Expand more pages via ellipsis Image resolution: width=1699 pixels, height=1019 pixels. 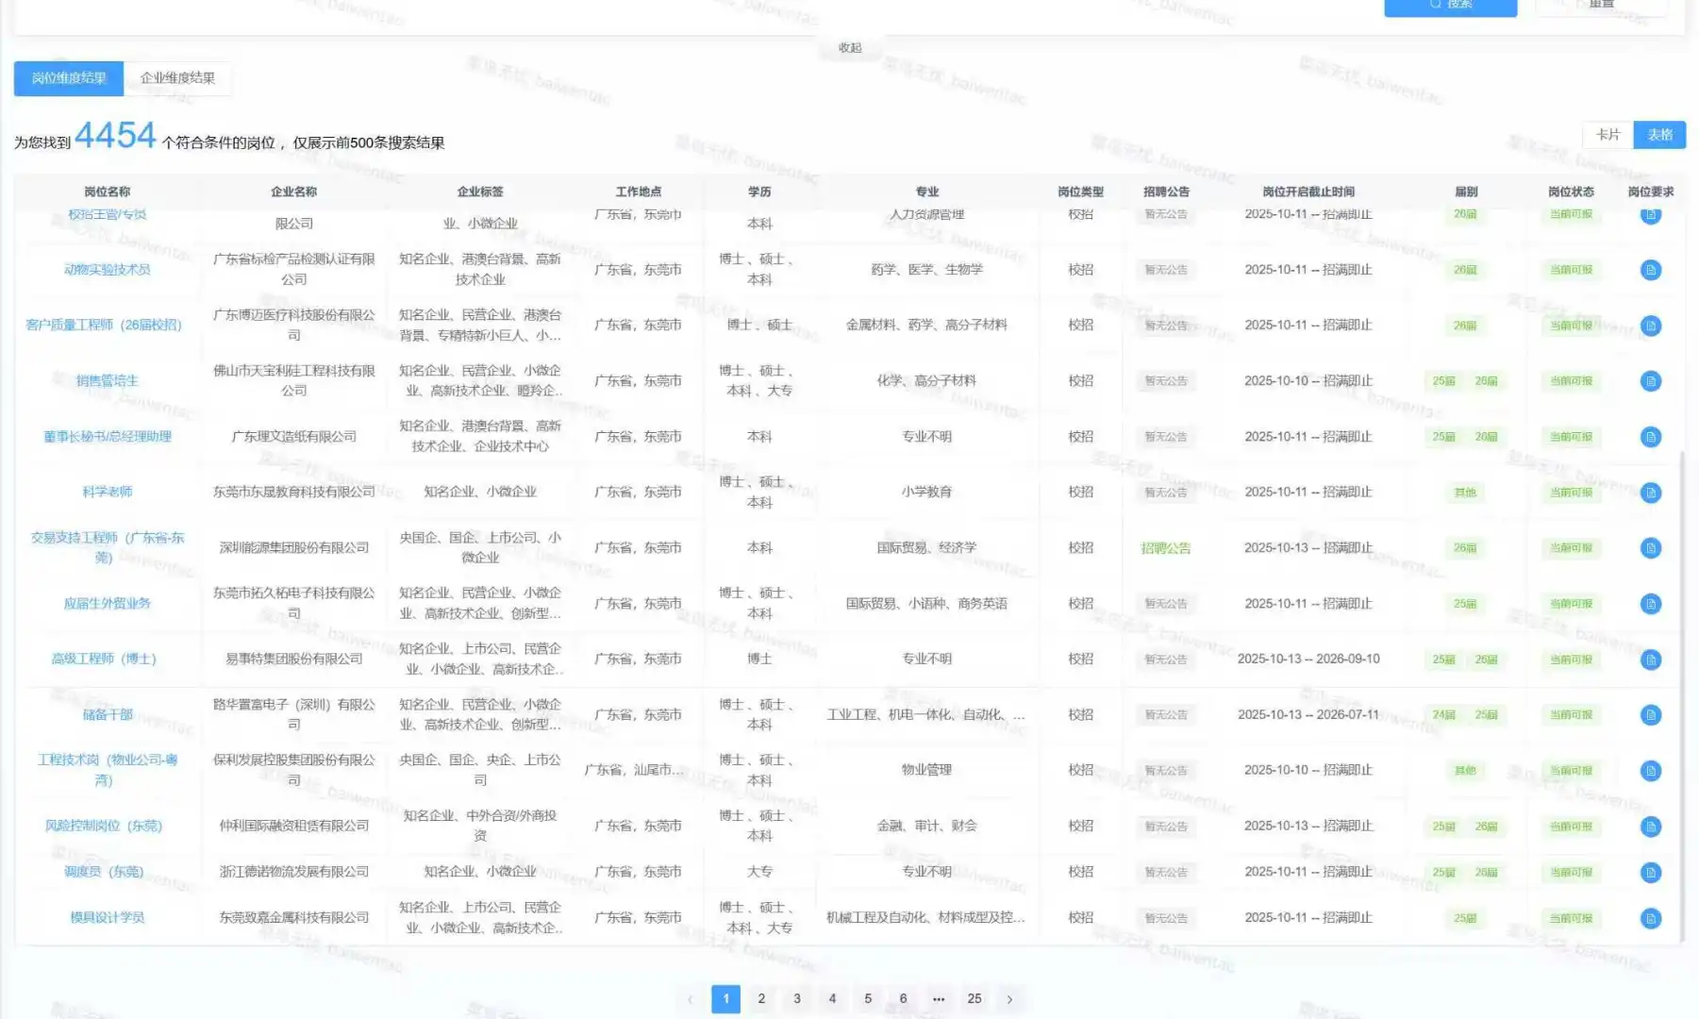tap(939, 999)
